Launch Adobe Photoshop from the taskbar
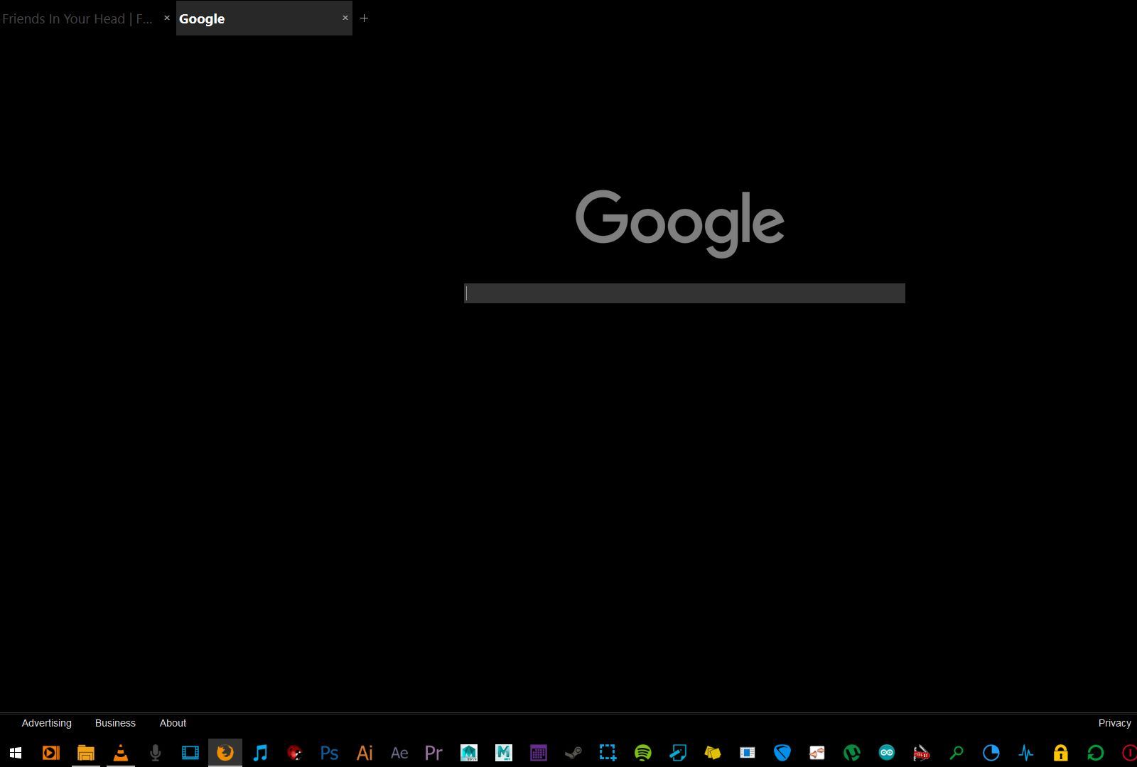The width and height of the screenshot is (1137, 767). pos(329,753)
